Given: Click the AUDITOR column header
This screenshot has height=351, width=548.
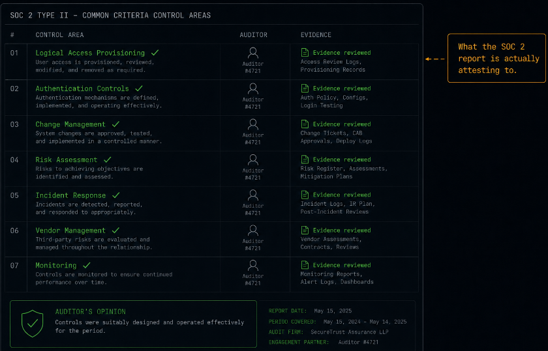Looking at the screenshot, I should 253,35.
